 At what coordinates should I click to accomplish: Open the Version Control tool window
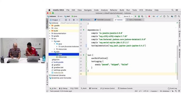pos(107,88)
